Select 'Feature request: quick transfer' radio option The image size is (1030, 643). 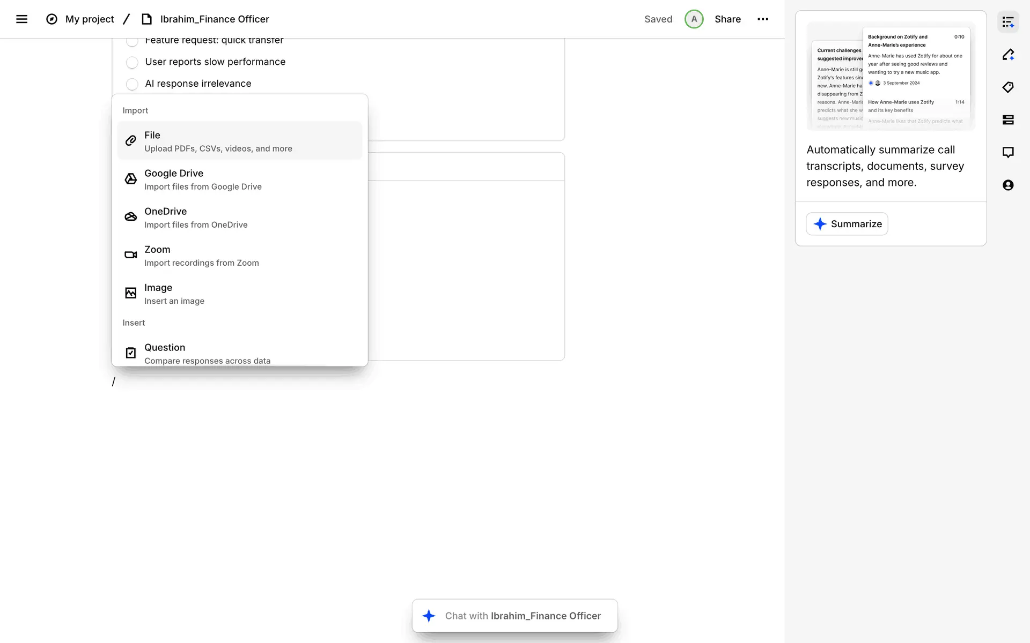point(132,41)
